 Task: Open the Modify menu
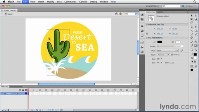point(50,2)
